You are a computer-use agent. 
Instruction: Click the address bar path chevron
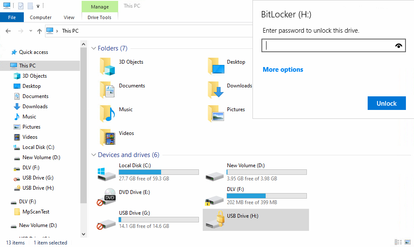57,31
